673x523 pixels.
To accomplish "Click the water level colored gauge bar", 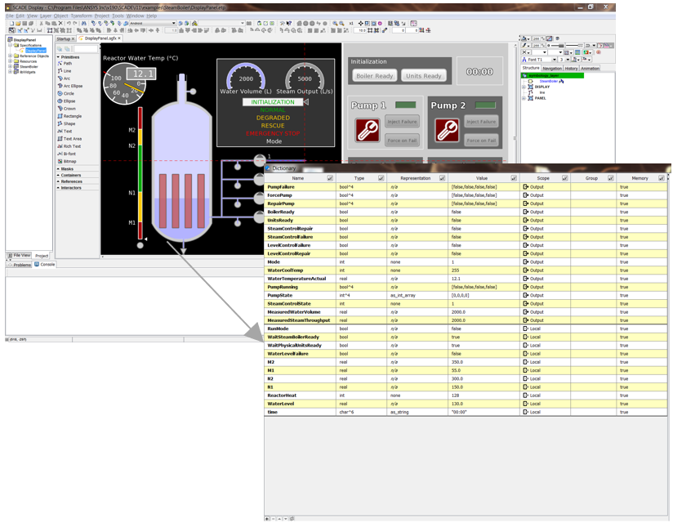I will [x=141, y=172].
